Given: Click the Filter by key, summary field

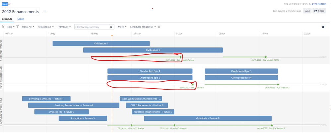Looking at the screenshot, I should point(95,27).
